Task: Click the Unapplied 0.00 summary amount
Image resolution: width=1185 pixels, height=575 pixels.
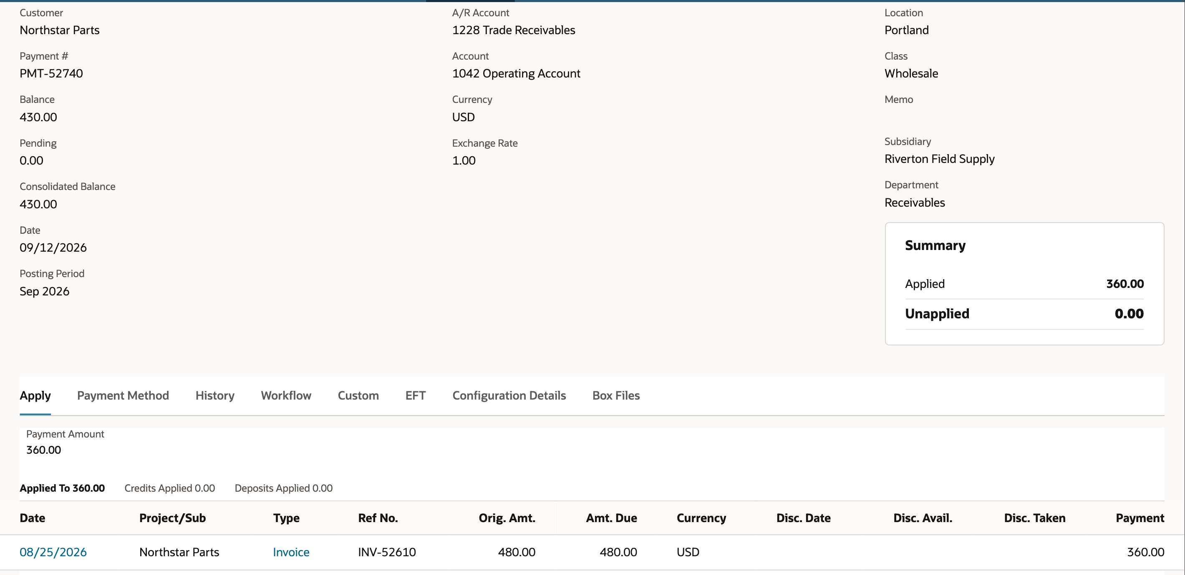Action: [x=1129, y=314]
